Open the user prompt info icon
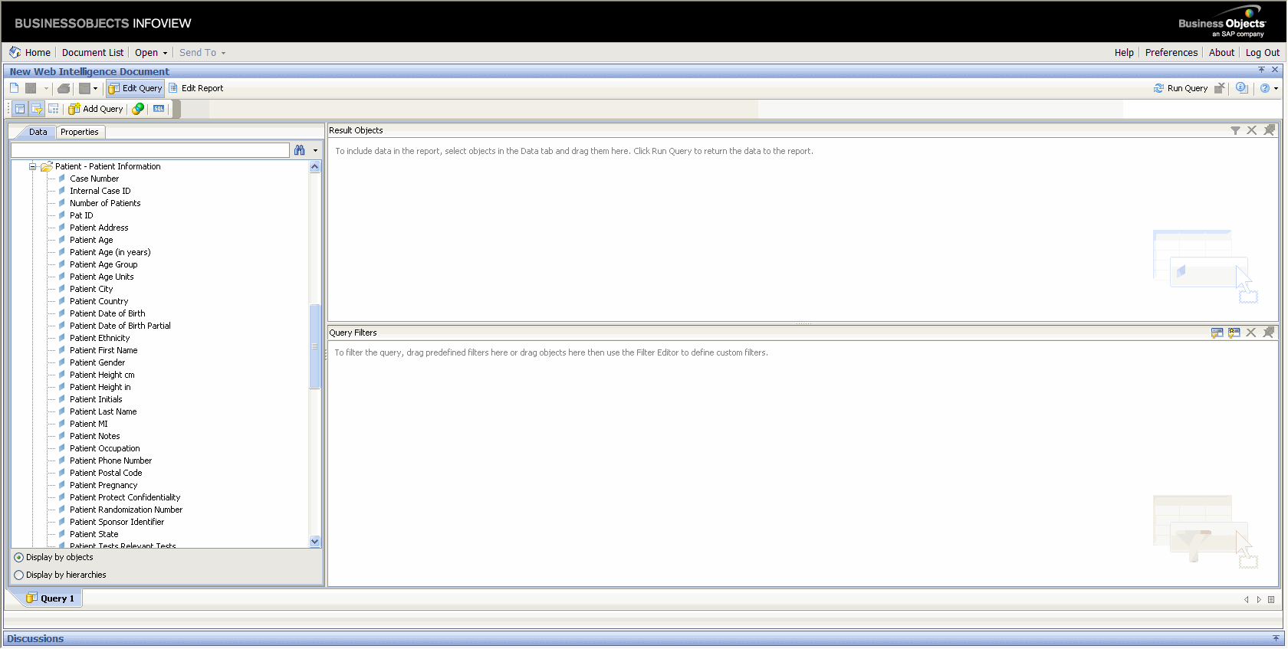This screenshot has width=1288, height=649. (x=1242, y=88)
